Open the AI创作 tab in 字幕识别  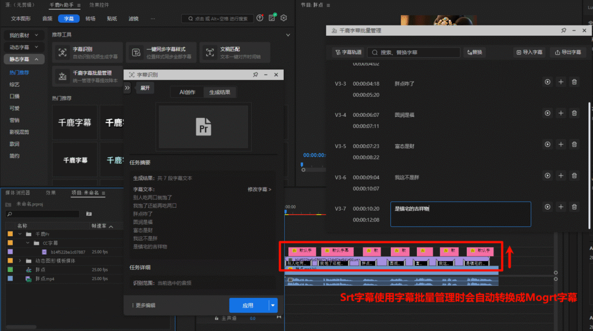click(x=187, y=92)
